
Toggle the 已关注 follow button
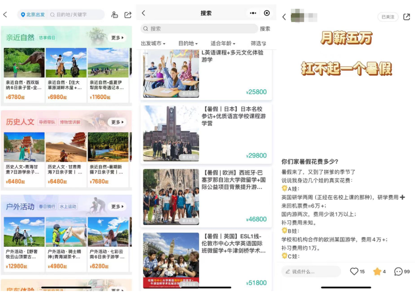point(388,17)
